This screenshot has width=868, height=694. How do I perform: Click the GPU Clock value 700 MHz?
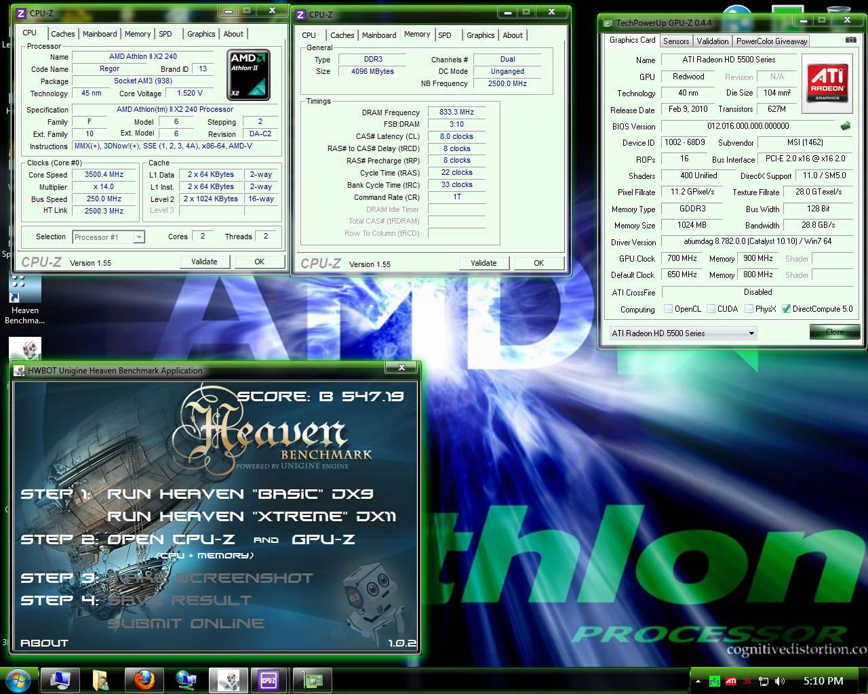tap(682, 258)
